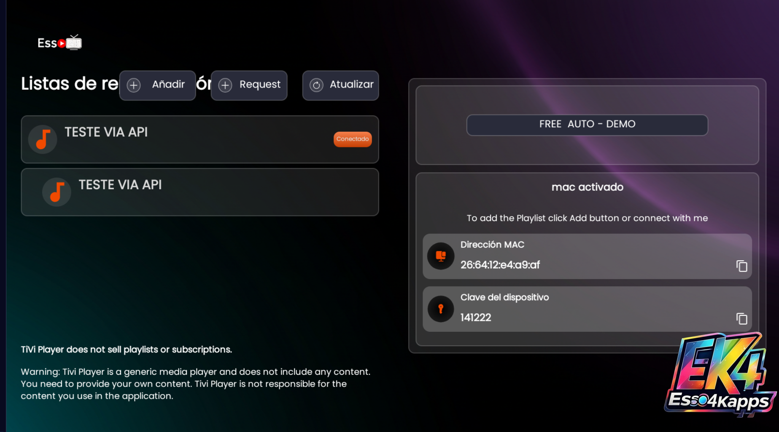
Task: Copy the device key using copy icon
Action: (741, 319)
